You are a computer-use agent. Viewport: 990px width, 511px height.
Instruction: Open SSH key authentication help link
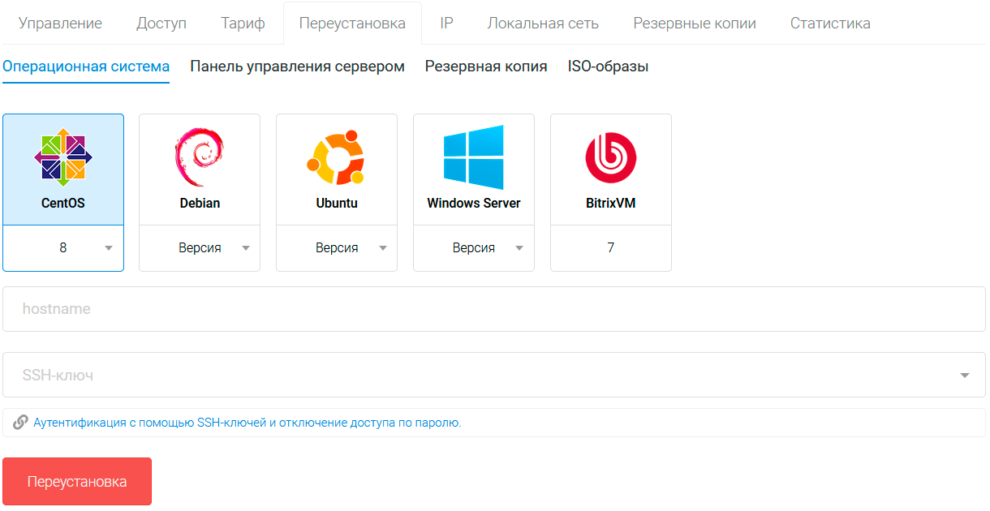pos(247,423)
